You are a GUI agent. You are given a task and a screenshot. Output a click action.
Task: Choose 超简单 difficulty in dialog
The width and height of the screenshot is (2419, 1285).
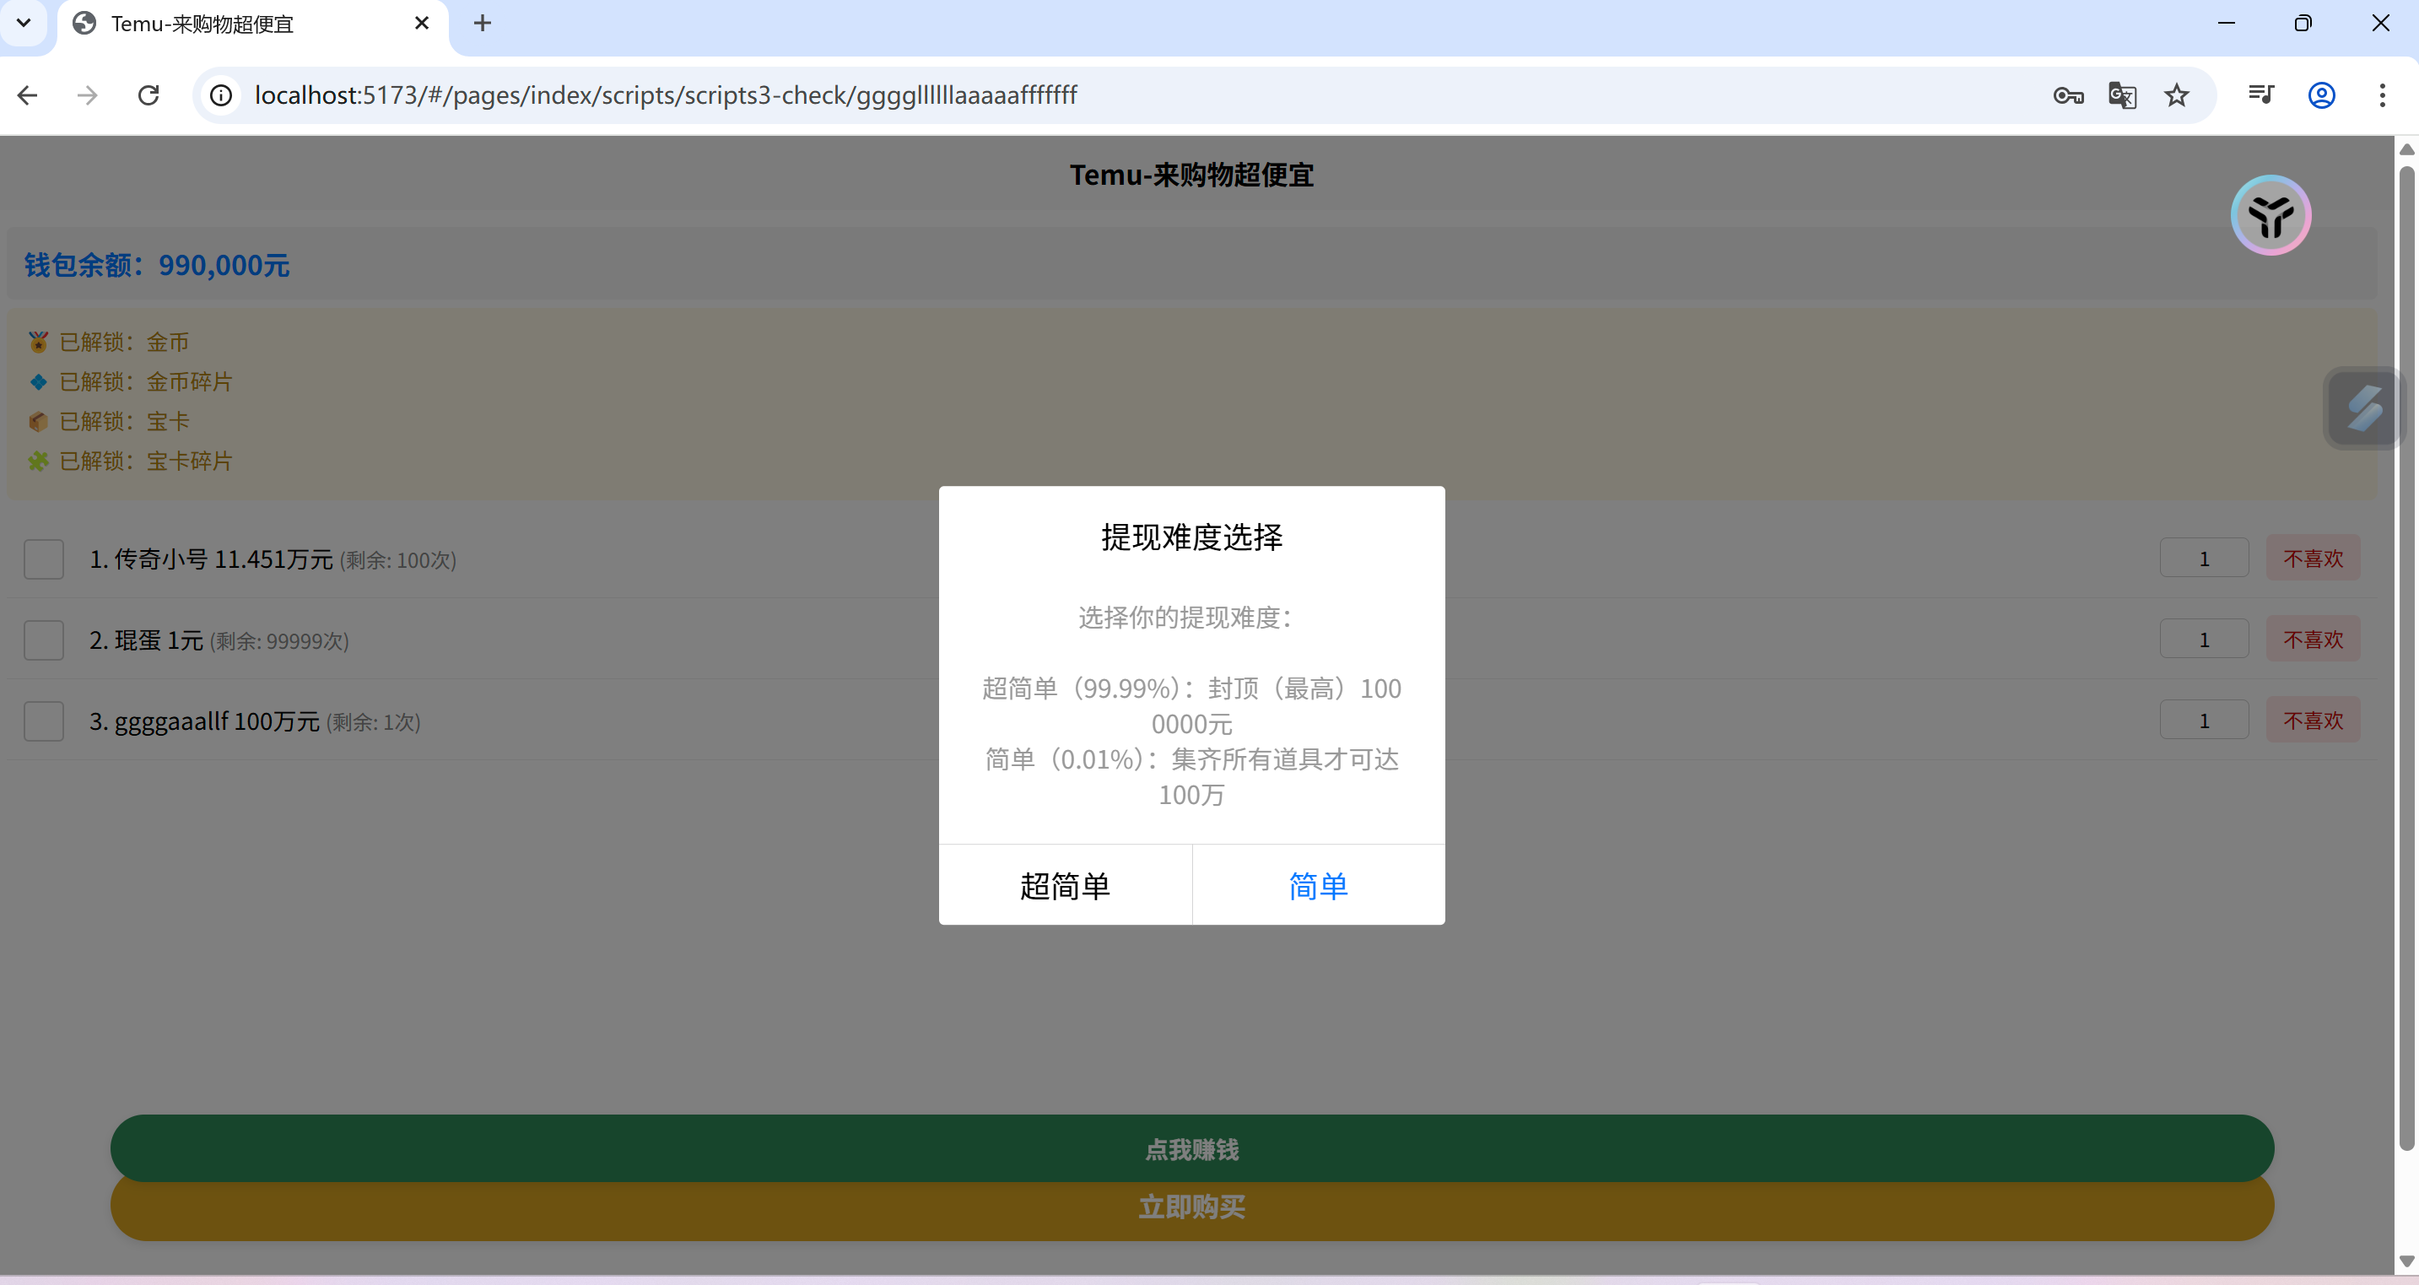pyautogui.click(x=1065, y=885)
